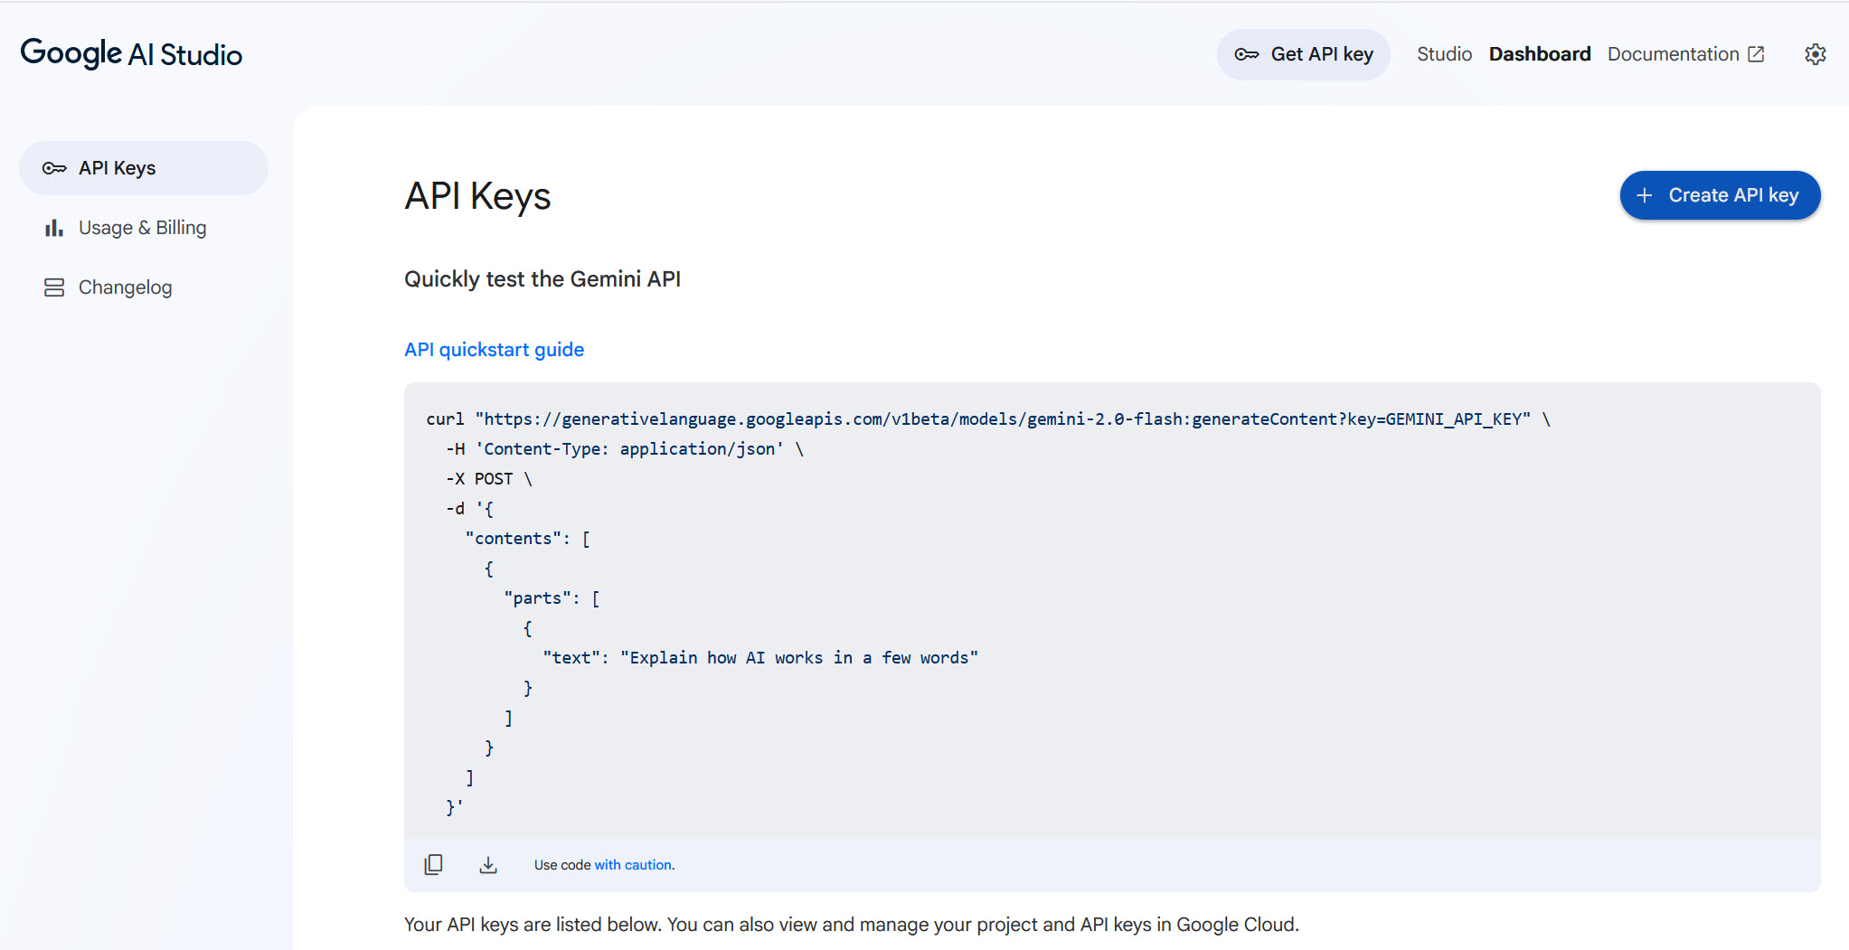
Task: Click the bar chart icon for Usage & Billing
Action: point(54,227)
